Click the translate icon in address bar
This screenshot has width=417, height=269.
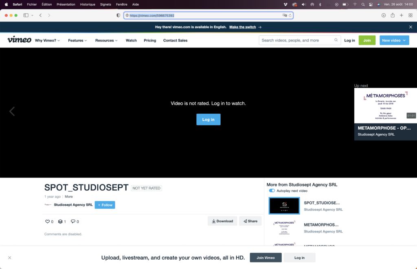(285, 15)
